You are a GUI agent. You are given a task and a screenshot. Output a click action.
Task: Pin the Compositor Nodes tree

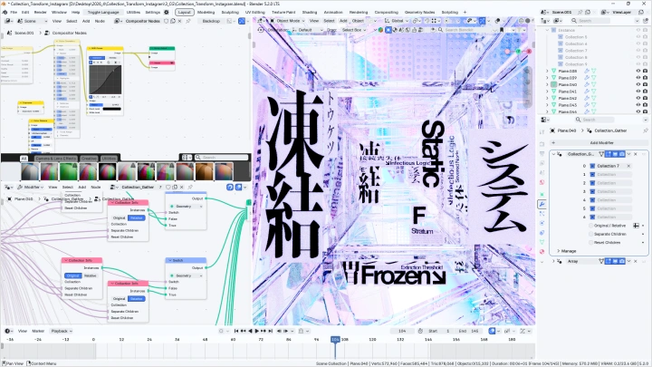[188, 21]
